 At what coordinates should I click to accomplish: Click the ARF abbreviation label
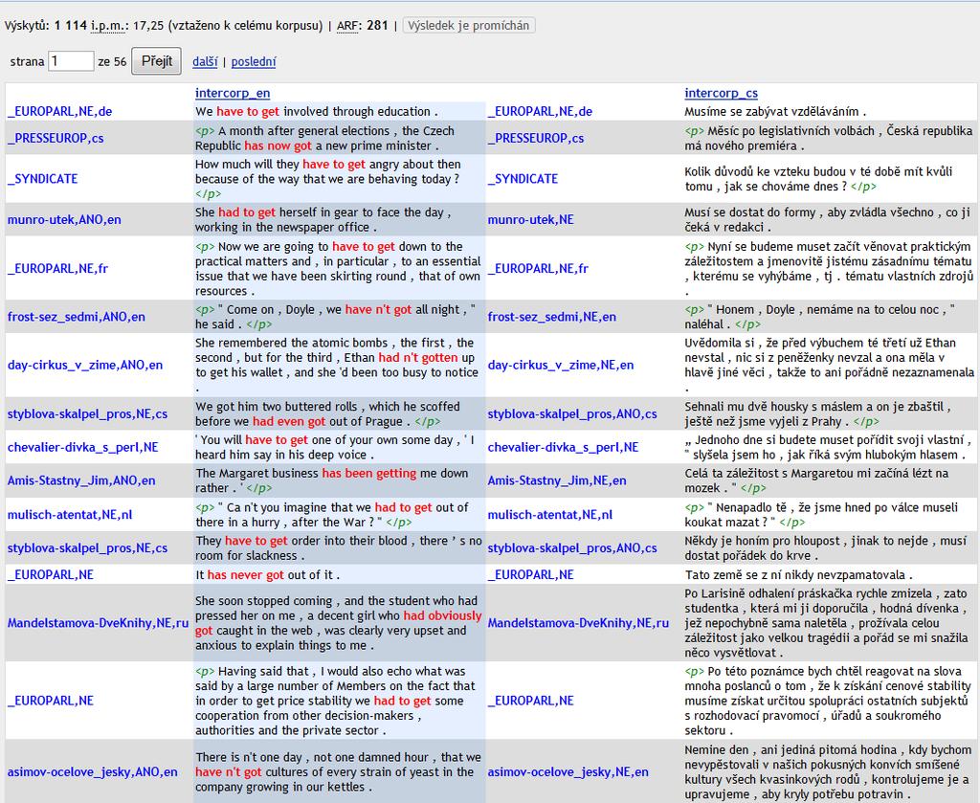pos(348,26)
